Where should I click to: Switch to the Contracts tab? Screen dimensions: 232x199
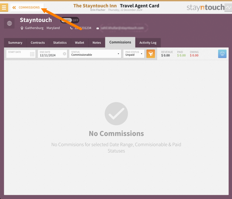pyautogui.click(x=38, y=43)
